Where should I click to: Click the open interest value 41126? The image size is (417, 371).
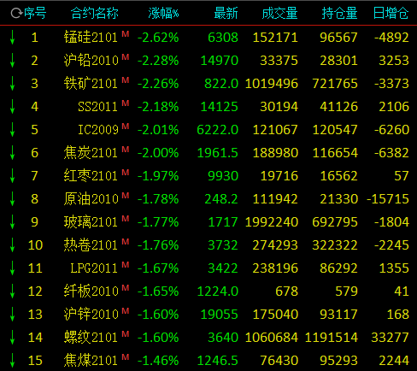point(338,107)
